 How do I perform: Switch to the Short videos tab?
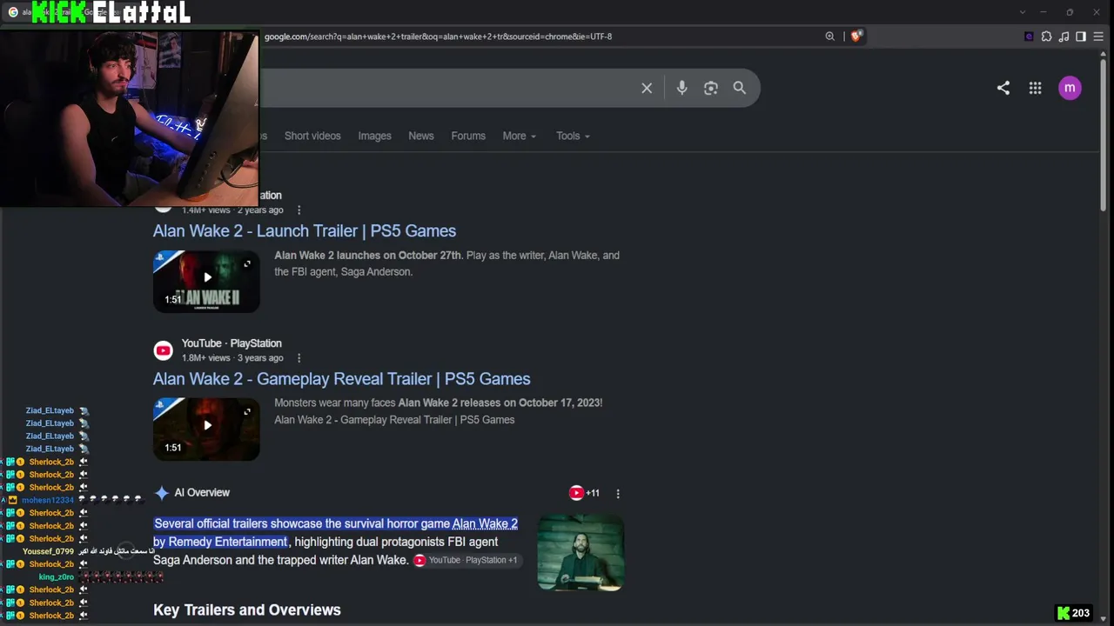coord(312,136)
